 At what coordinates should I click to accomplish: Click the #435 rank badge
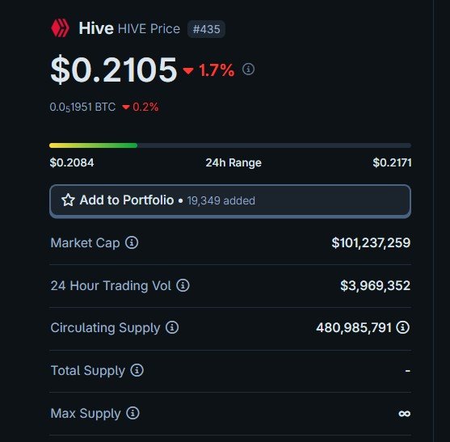206,29
